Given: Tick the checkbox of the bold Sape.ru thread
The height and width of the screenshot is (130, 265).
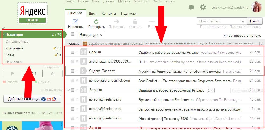Looking at the screenshot, I should point(72,90).
